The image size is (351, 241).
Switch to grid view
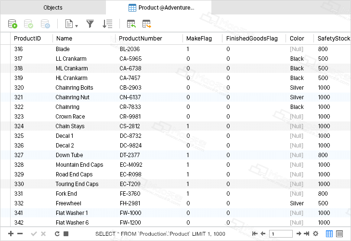329,234
